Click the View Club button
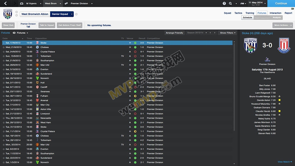The height and width of the screenshot is (166, 295). 8,25
